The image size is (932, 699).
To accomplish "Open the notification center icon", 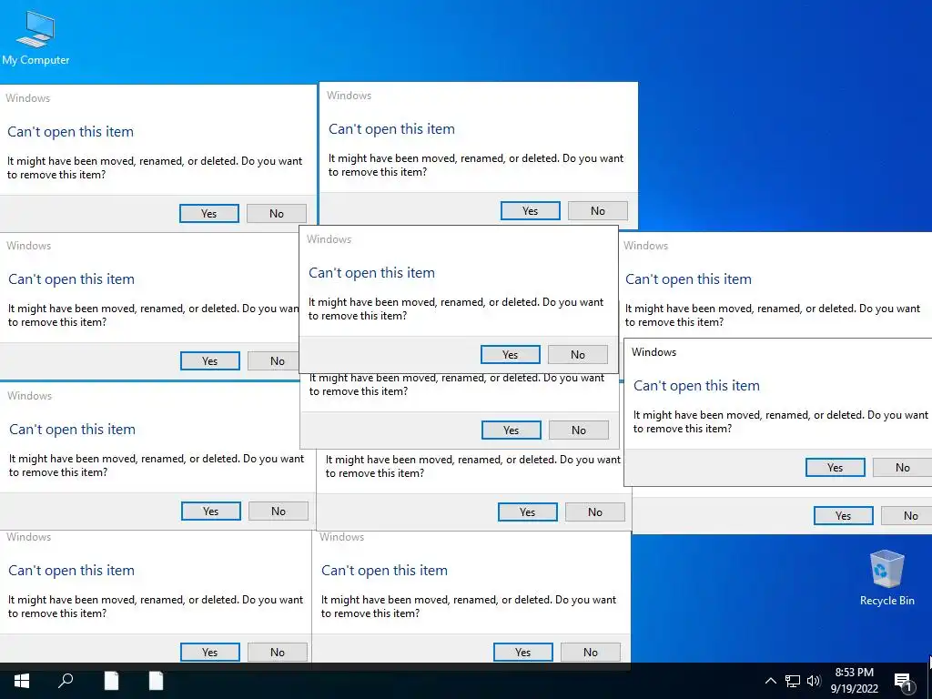I will tap(904, 683).
